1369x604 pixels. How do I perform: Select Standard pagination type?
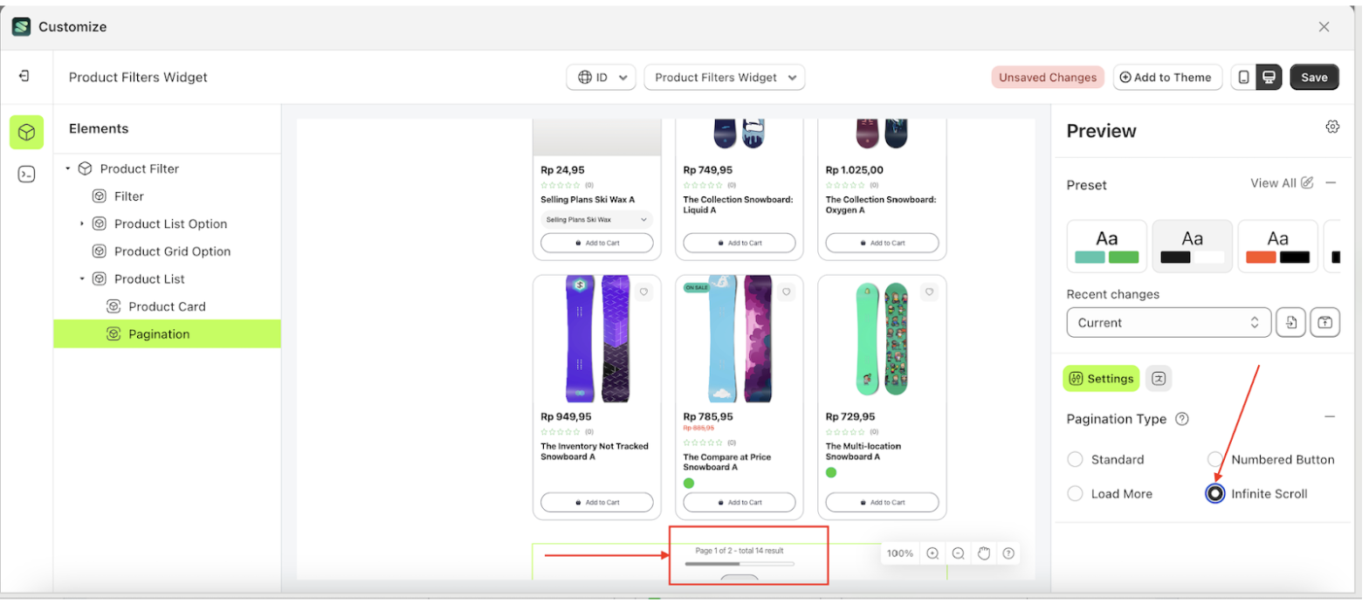(x=1076, y=460)
